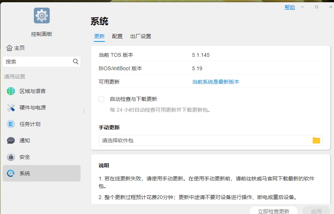
Task: Click the 控制面板 title text
Action: [x=42, y=34]
